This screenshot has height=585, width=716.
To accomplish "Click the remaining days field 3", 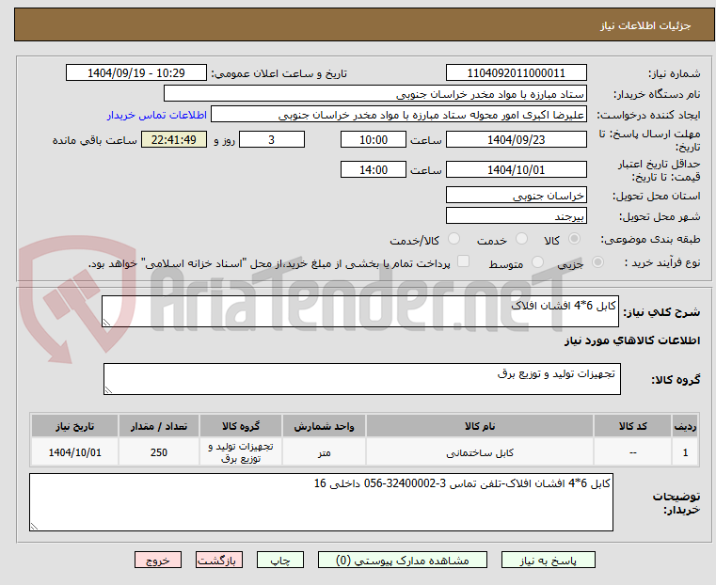I will point(272,139).
